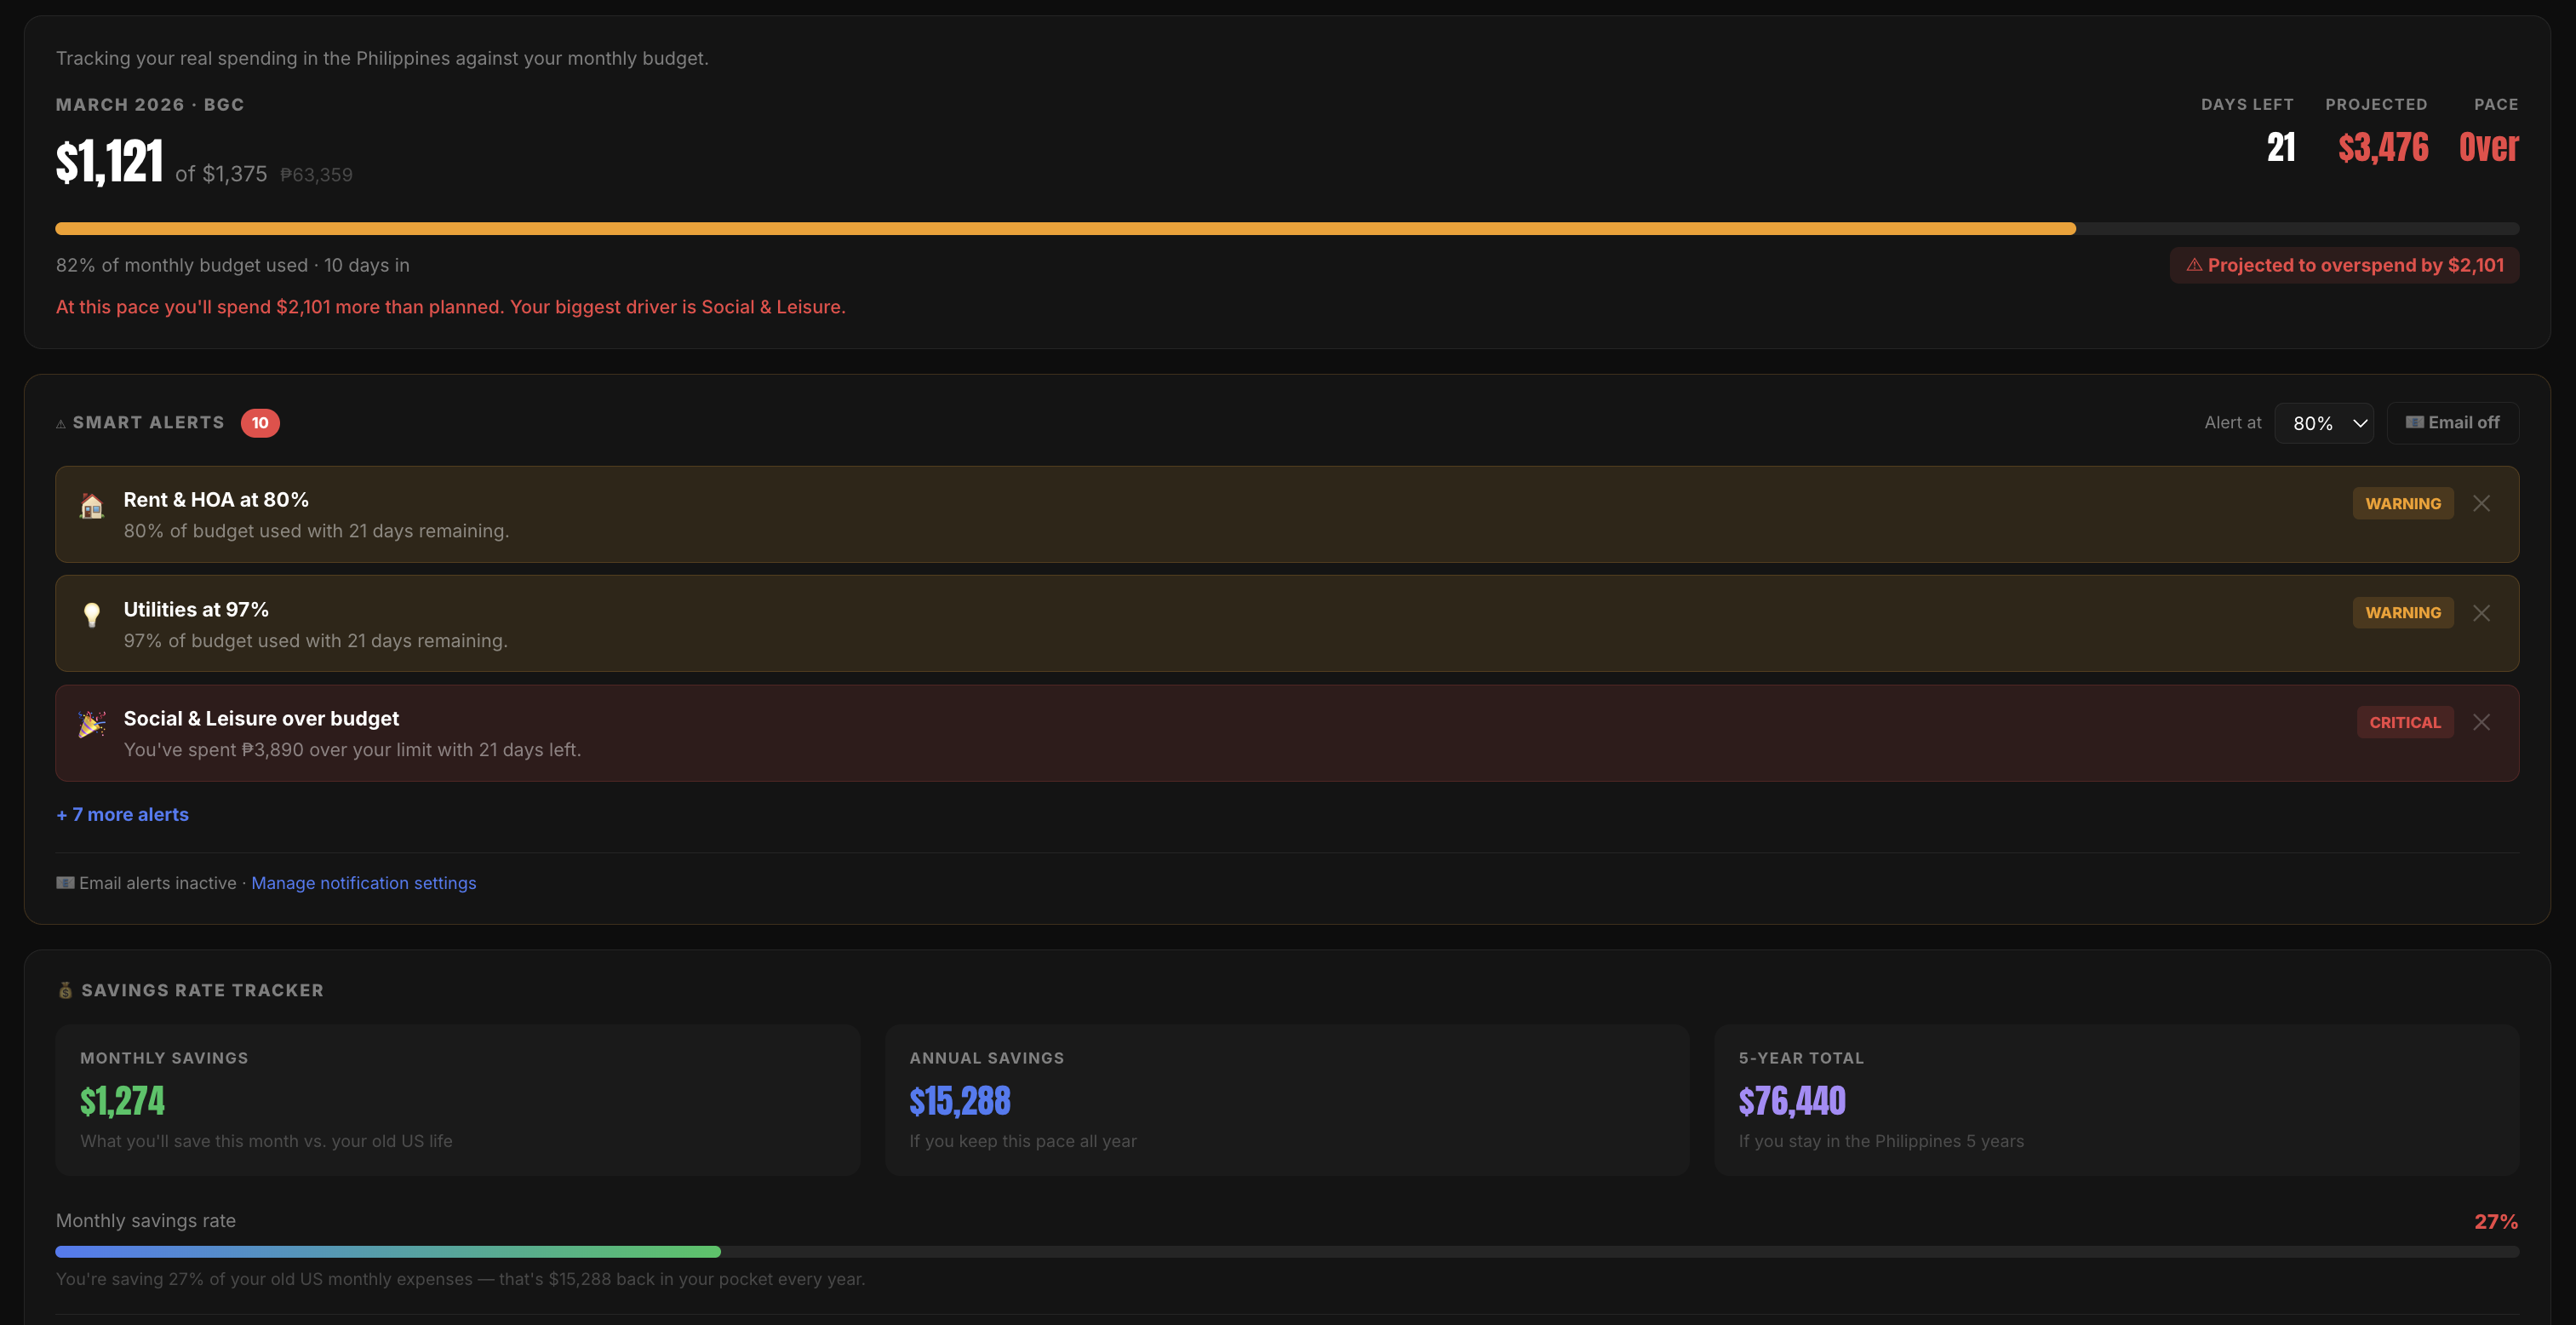
Task: Click the CRITICAL label on Social & Leisure alert
Action: tap(2404, 721)
